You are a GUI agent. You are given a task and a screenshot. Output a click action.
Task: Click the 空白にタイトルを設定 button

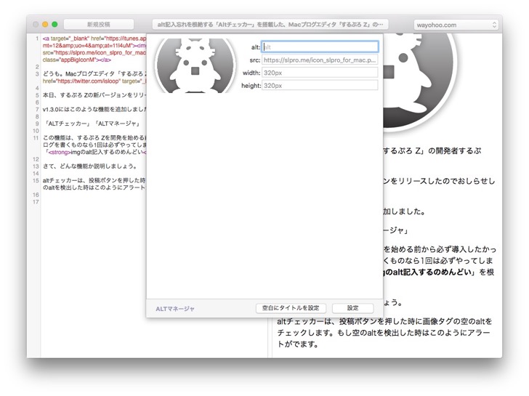(x=291, y=308)
